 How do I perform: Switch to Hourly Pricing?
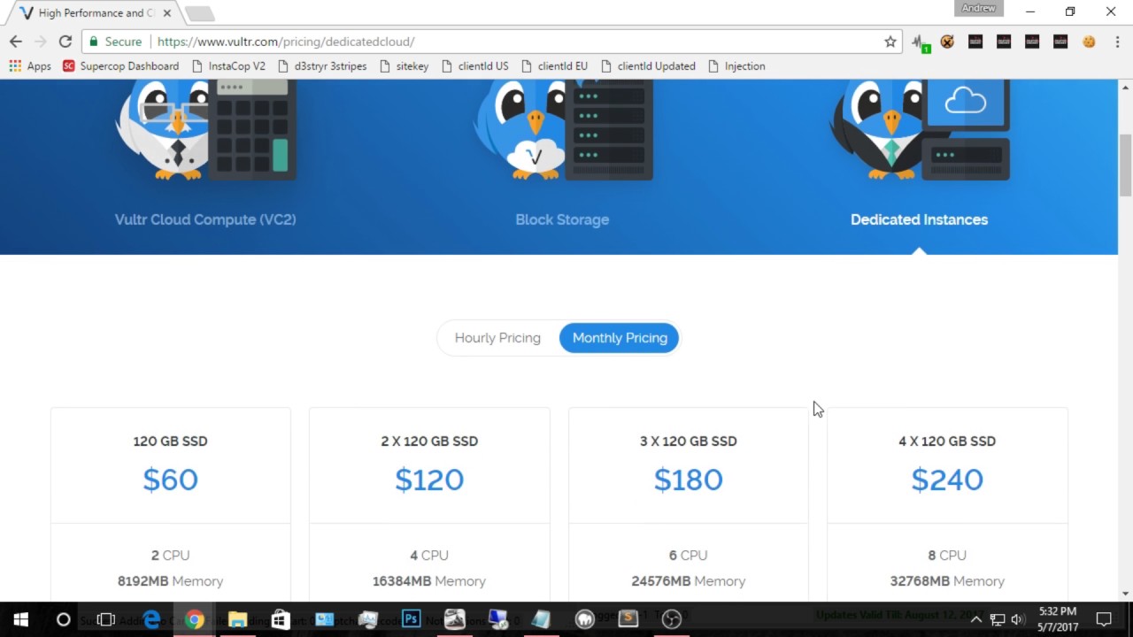pyautogui.click(x=497, y=338)
